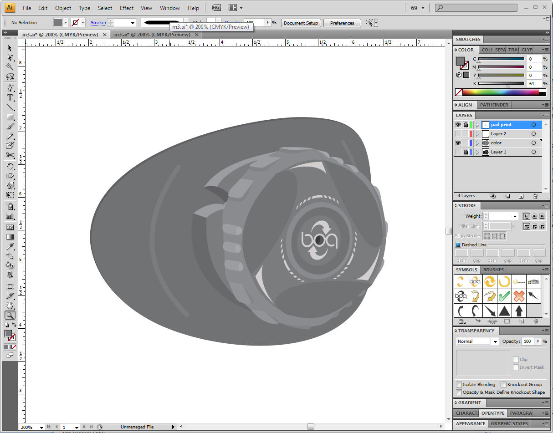Click the CMYK color spectrum bar

(x=500, y=92)
